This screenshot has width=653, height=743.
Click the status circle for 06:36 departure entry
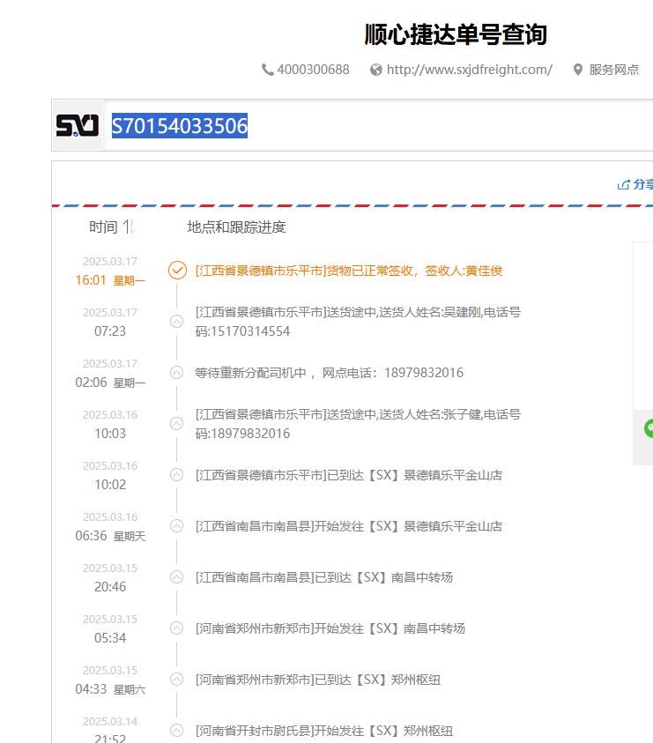tap(177, 526)
